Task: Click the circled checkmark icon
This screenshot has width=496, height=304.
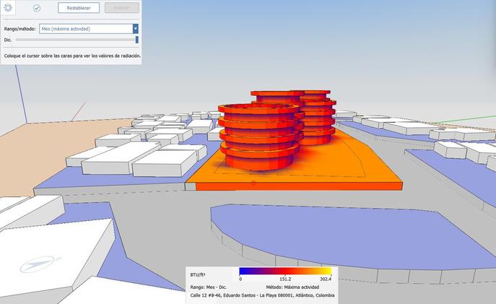Action: tap(37, 8)
